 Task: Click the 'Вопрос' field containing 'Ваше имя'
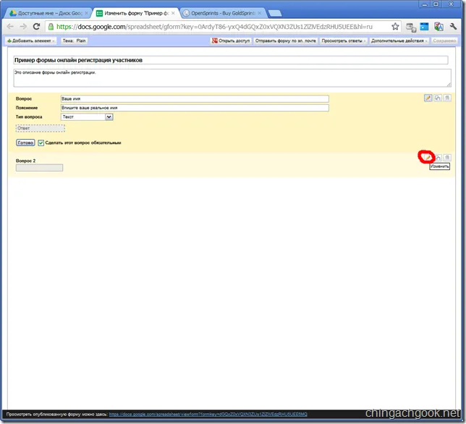[195, 98]
